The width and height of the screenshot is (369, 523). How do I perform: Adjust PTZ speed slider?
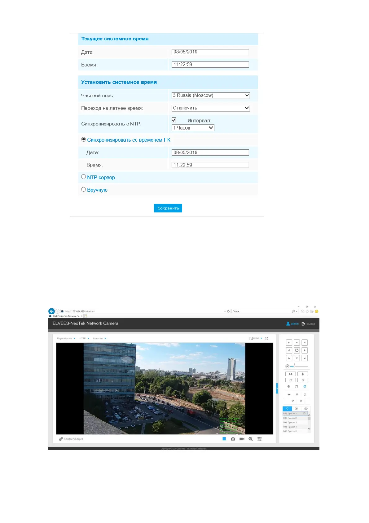(299, 366)
